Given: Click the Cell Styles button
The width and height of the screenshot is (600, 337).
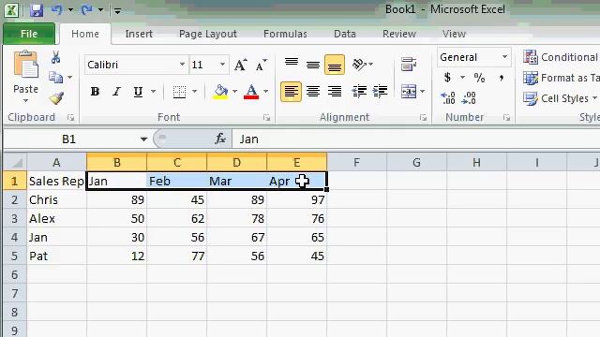Looking at the screenshot, I should click(561, 98).
